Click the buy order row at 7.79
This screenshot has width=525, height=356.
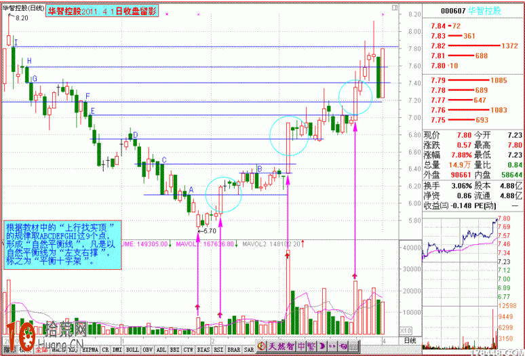473,80
